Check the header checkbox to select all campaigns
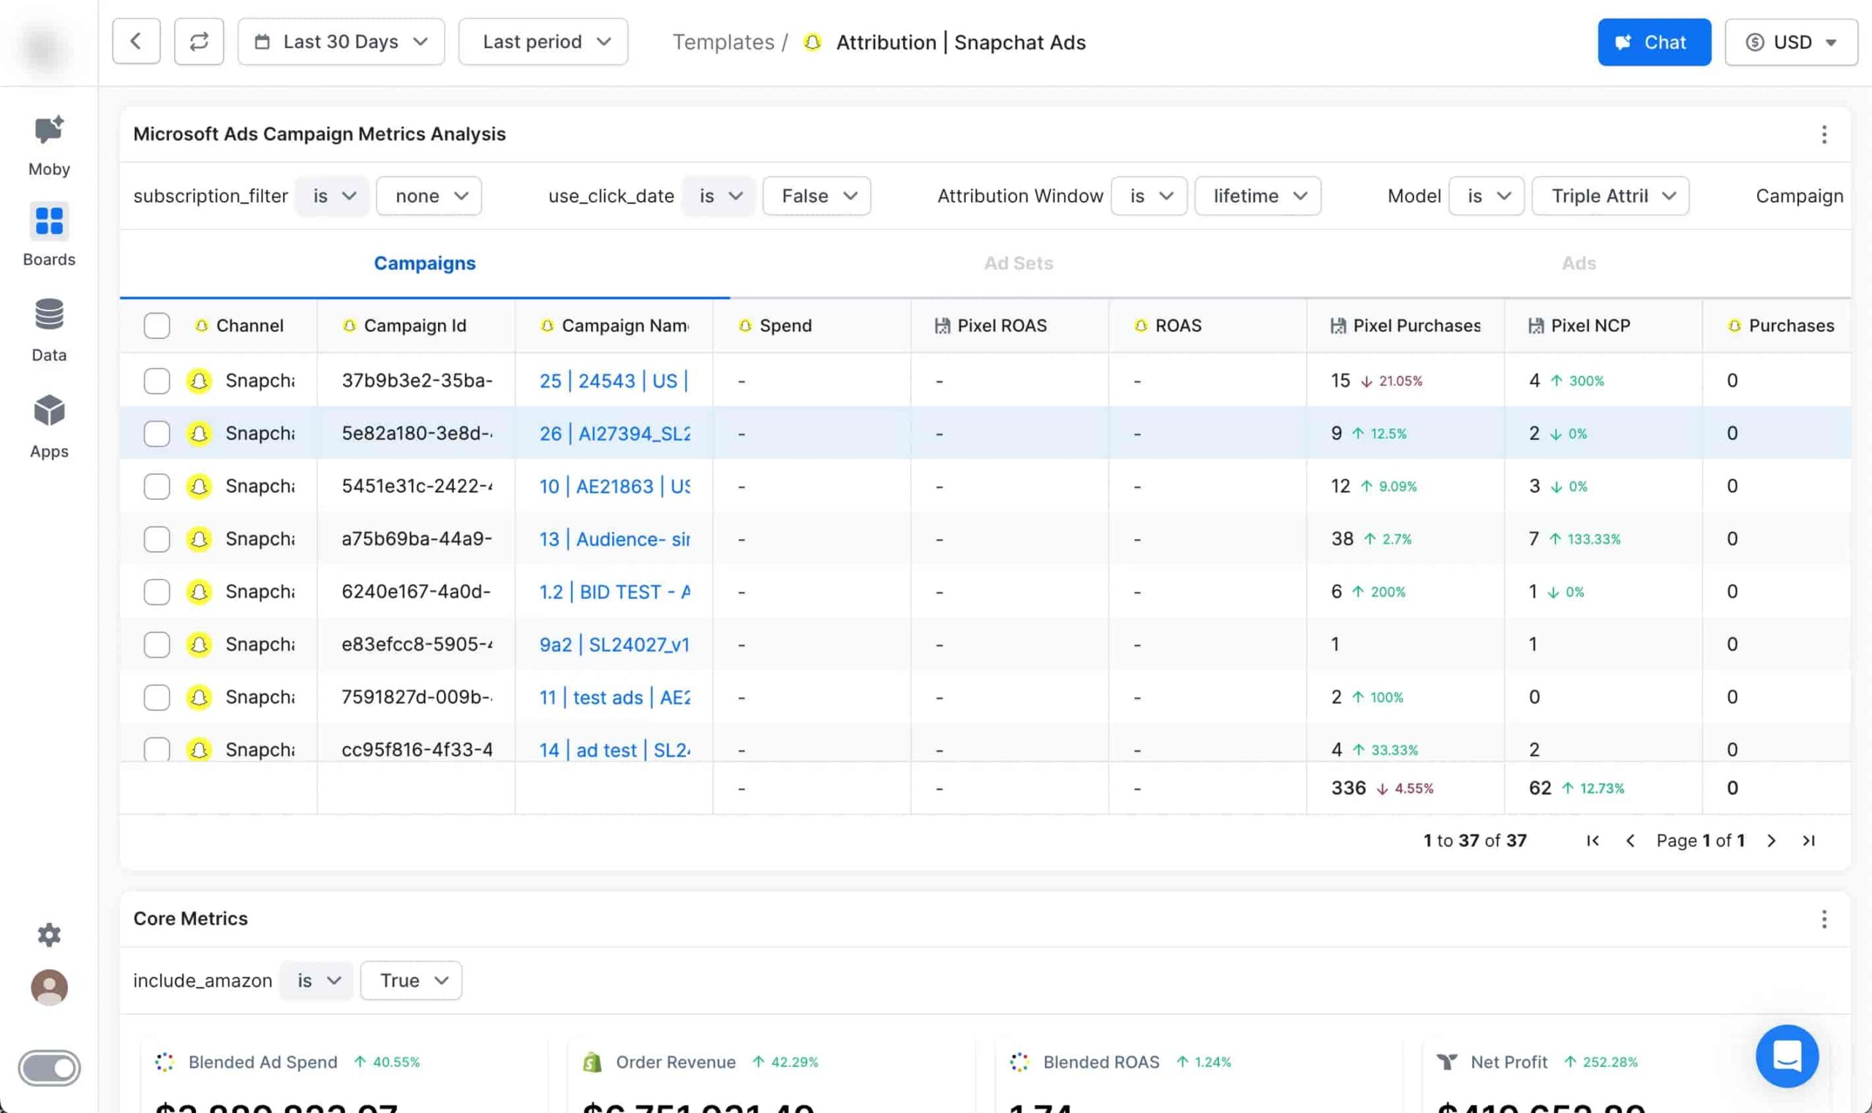This screenshot has height=1113, width=1872. (x=156, y=325)
